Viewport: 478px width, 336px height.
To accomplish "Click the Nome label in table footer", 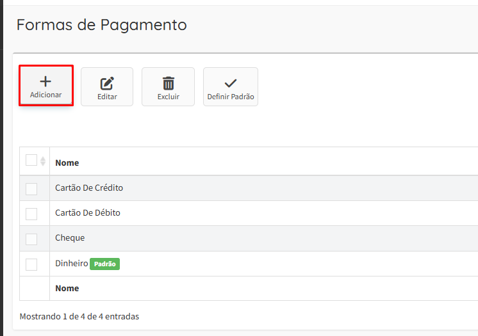I will (x=67, y=288).
